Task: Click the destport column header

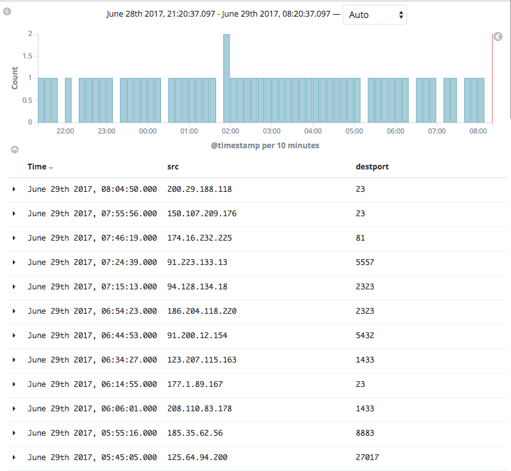Action: point(372,167)
